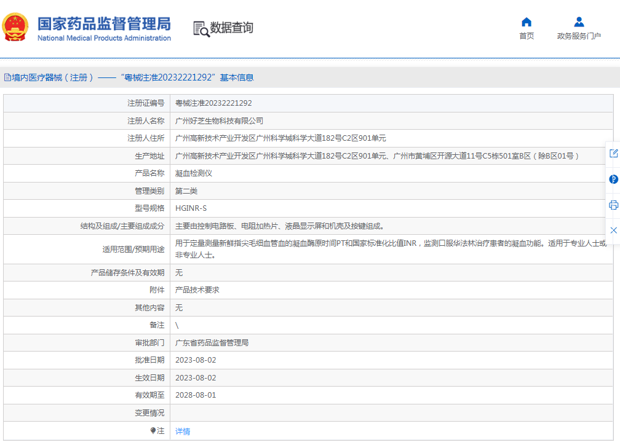The image size is (620, 445).
Task: Click the bulb icon beside 注
Action: (x=153, y=431)
